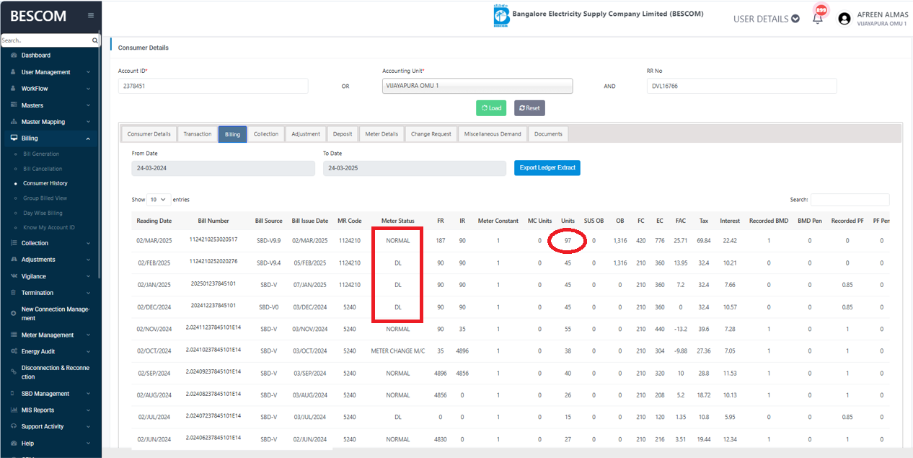This screenshot has width=913, height=458.
Task: Open Bill Cancellation submenu item
Action: click(43, 169)
